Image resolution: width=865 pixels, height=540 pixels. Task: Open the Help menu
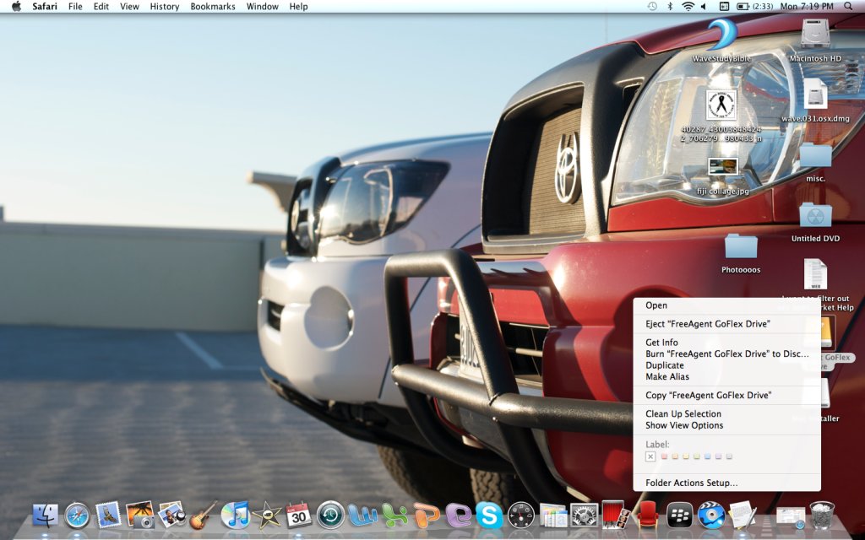[x=298, y=6]
